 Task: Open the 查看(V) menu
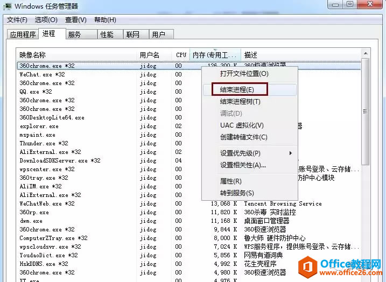pyautogui.click(x=75, y=20)
